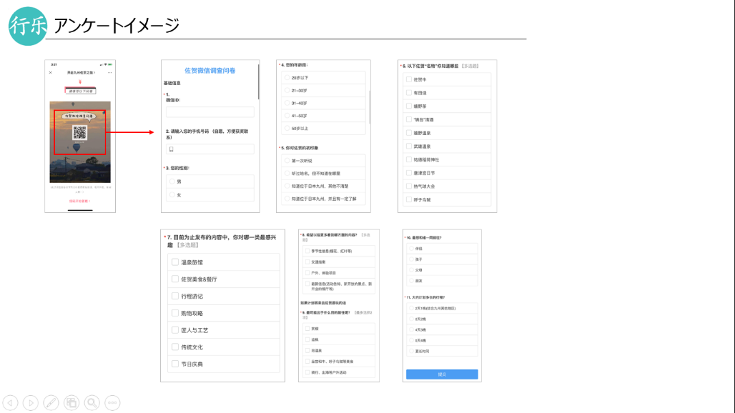This screenshot has width=735, height=413.
Task: Click the QR code in phone screenshot
Action: pyautogui.click(x=79, y=132)
